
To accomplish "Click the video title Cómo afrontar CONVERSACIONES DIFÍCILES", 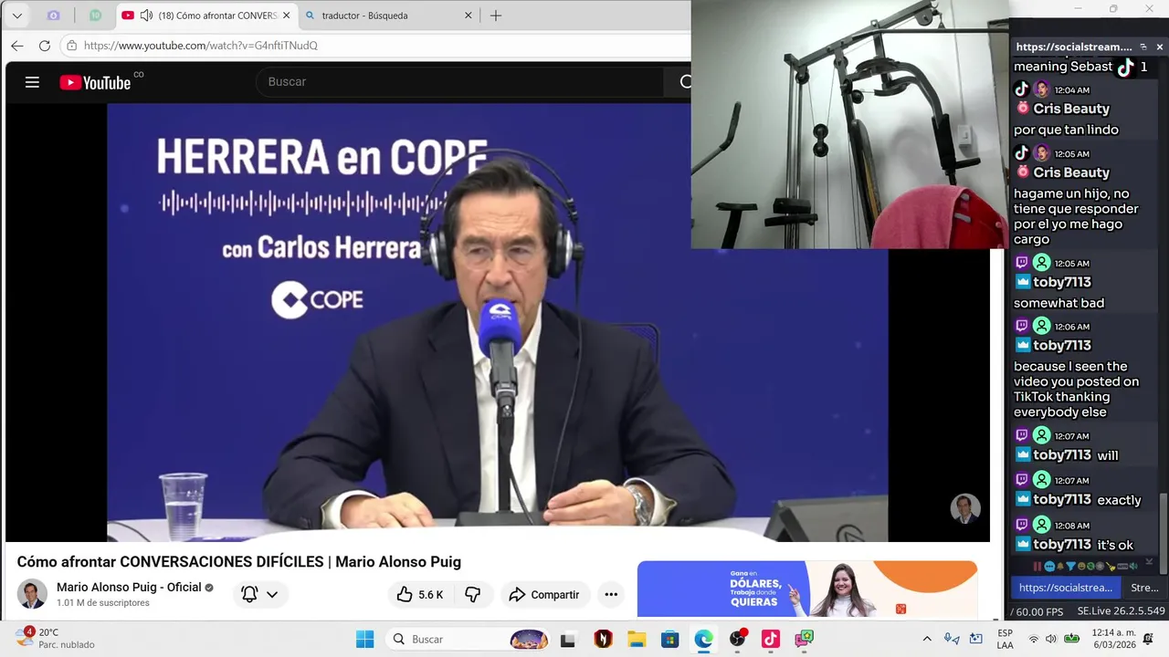I will tap(239, 562).
